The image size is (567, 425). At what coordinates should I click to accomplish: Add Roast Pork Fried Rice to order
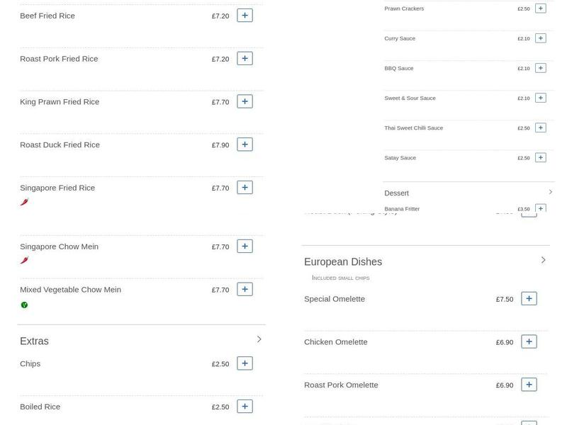tap(245, 59)
